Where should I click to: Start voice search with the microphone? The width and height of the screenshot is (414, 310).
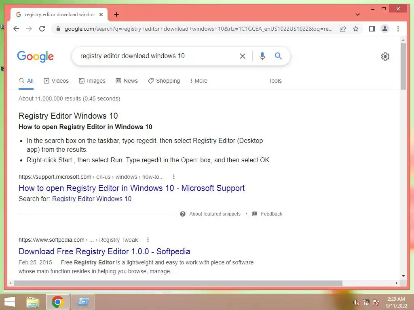click(262, 56)
